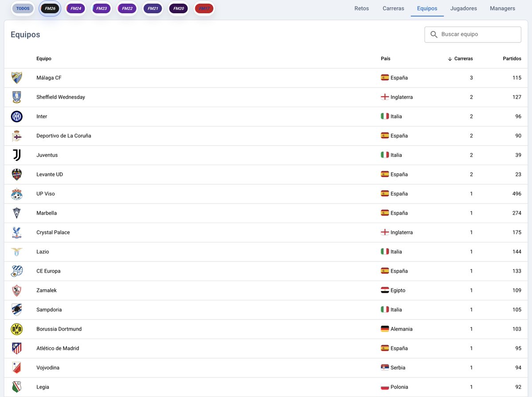532x397 pixels.
Task: Open the Managers tab
Action: [x=502, y=8]
